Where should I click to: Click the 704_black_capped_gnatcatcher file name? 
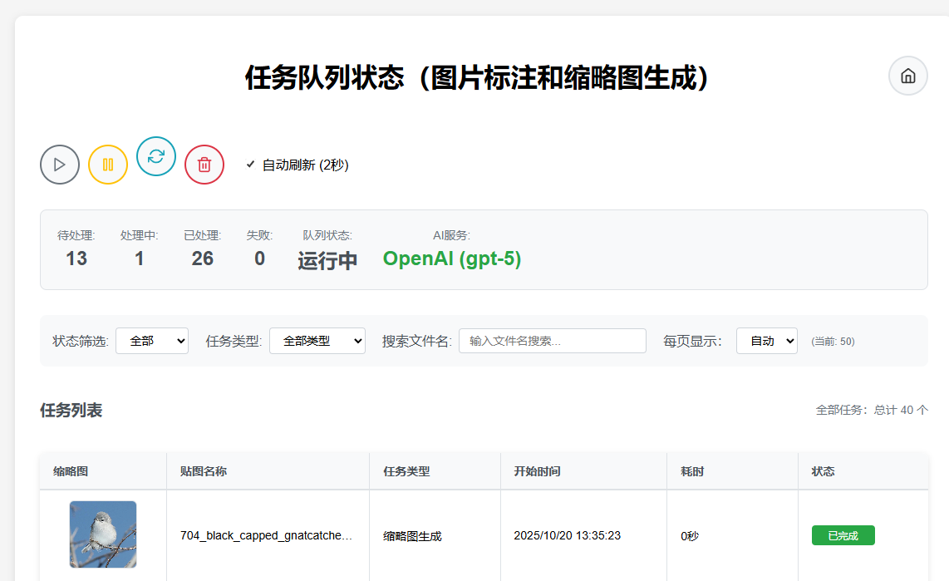[266, 536]
